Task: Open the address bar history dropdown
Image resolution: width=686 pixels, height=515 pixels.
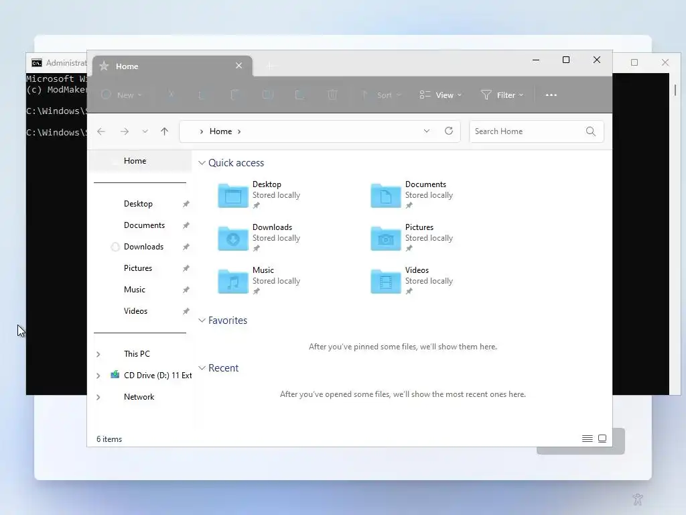Action: click(x=427, y=131)
